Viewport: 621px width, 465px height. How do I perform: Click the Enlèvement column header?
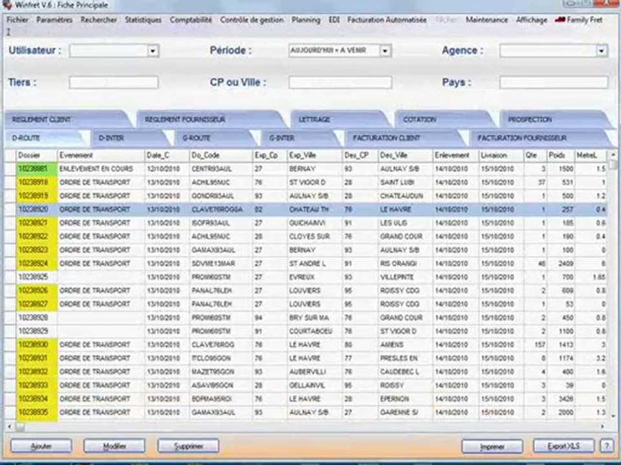(x=456, y=156)
